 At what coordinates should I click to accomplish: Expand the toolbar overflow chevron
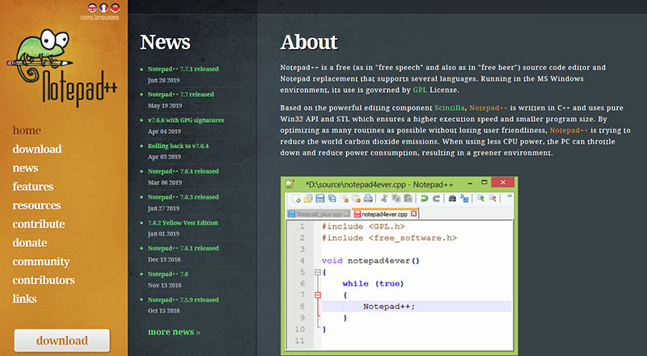click(510, 195)
